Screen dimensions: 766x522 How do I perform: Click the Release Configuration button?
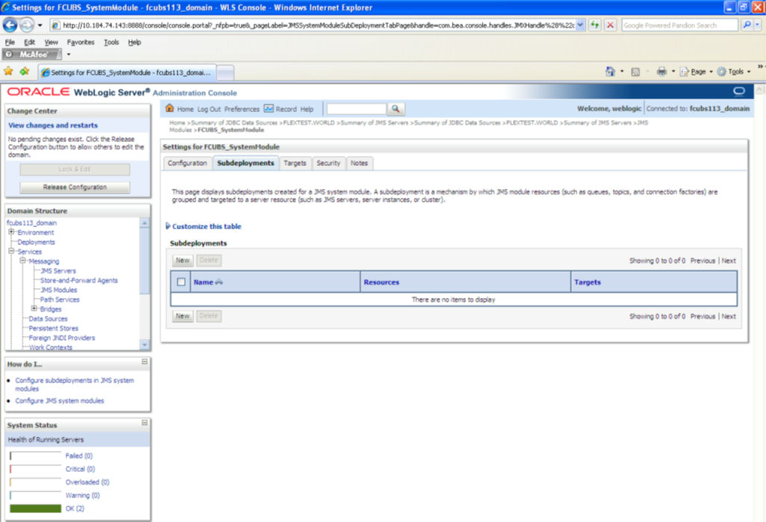click(75, 187)
